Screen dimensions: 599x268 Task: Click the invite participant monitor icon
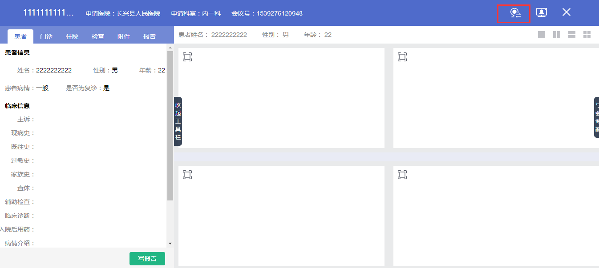pos(541,12)
